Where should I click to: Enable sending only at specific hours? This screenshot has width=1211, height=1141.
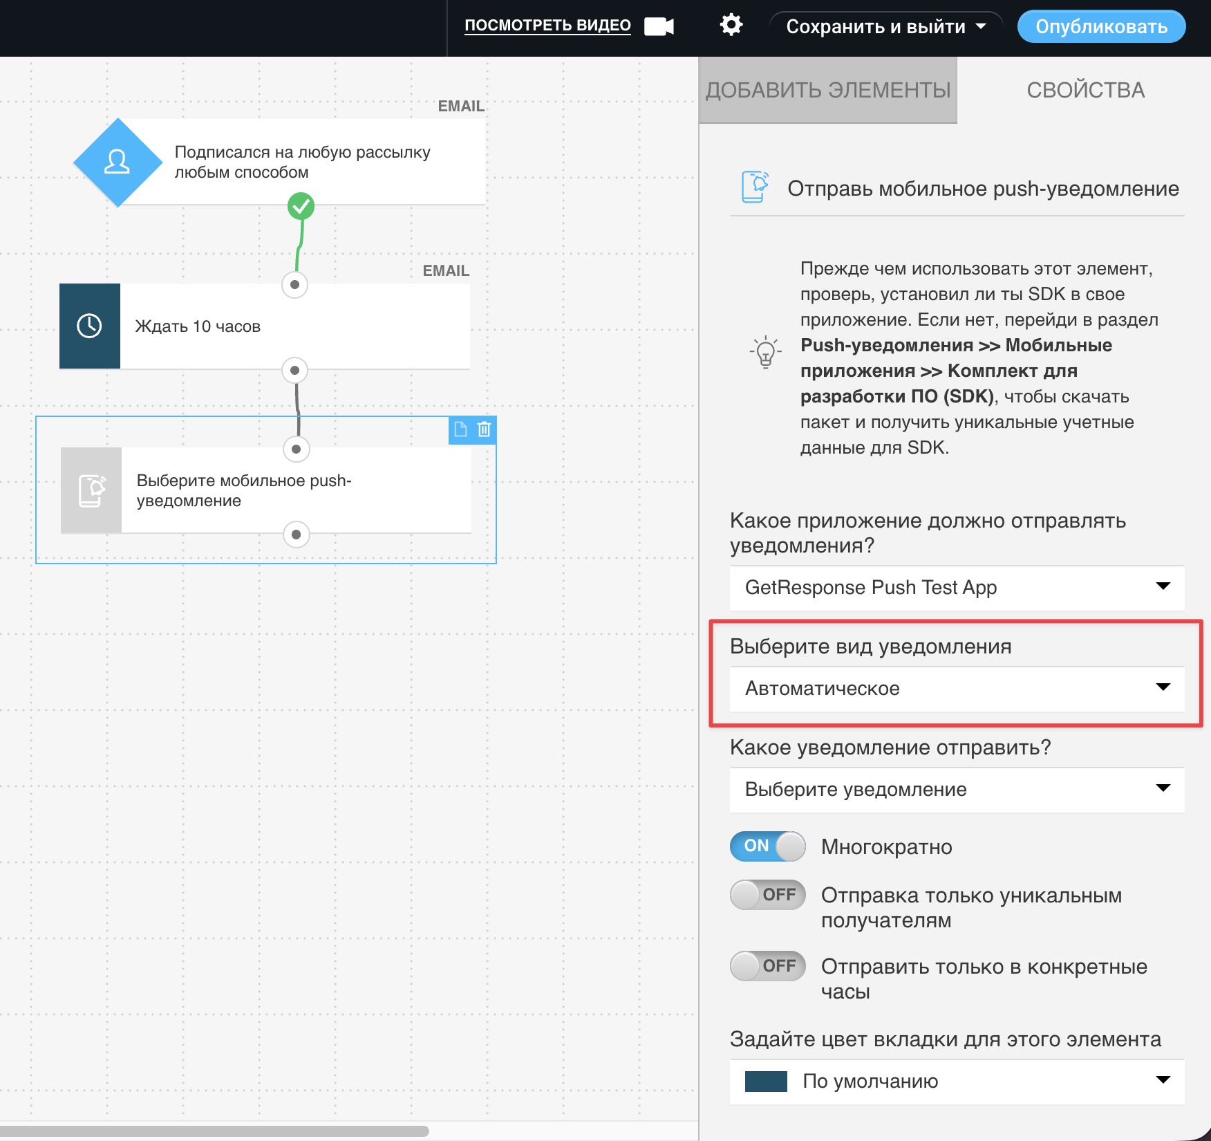[x=767, y=966]
